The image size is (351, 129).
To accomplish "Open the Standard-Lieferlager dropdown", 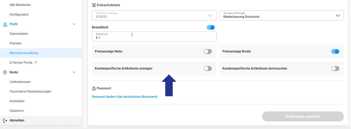I will 154,15.
